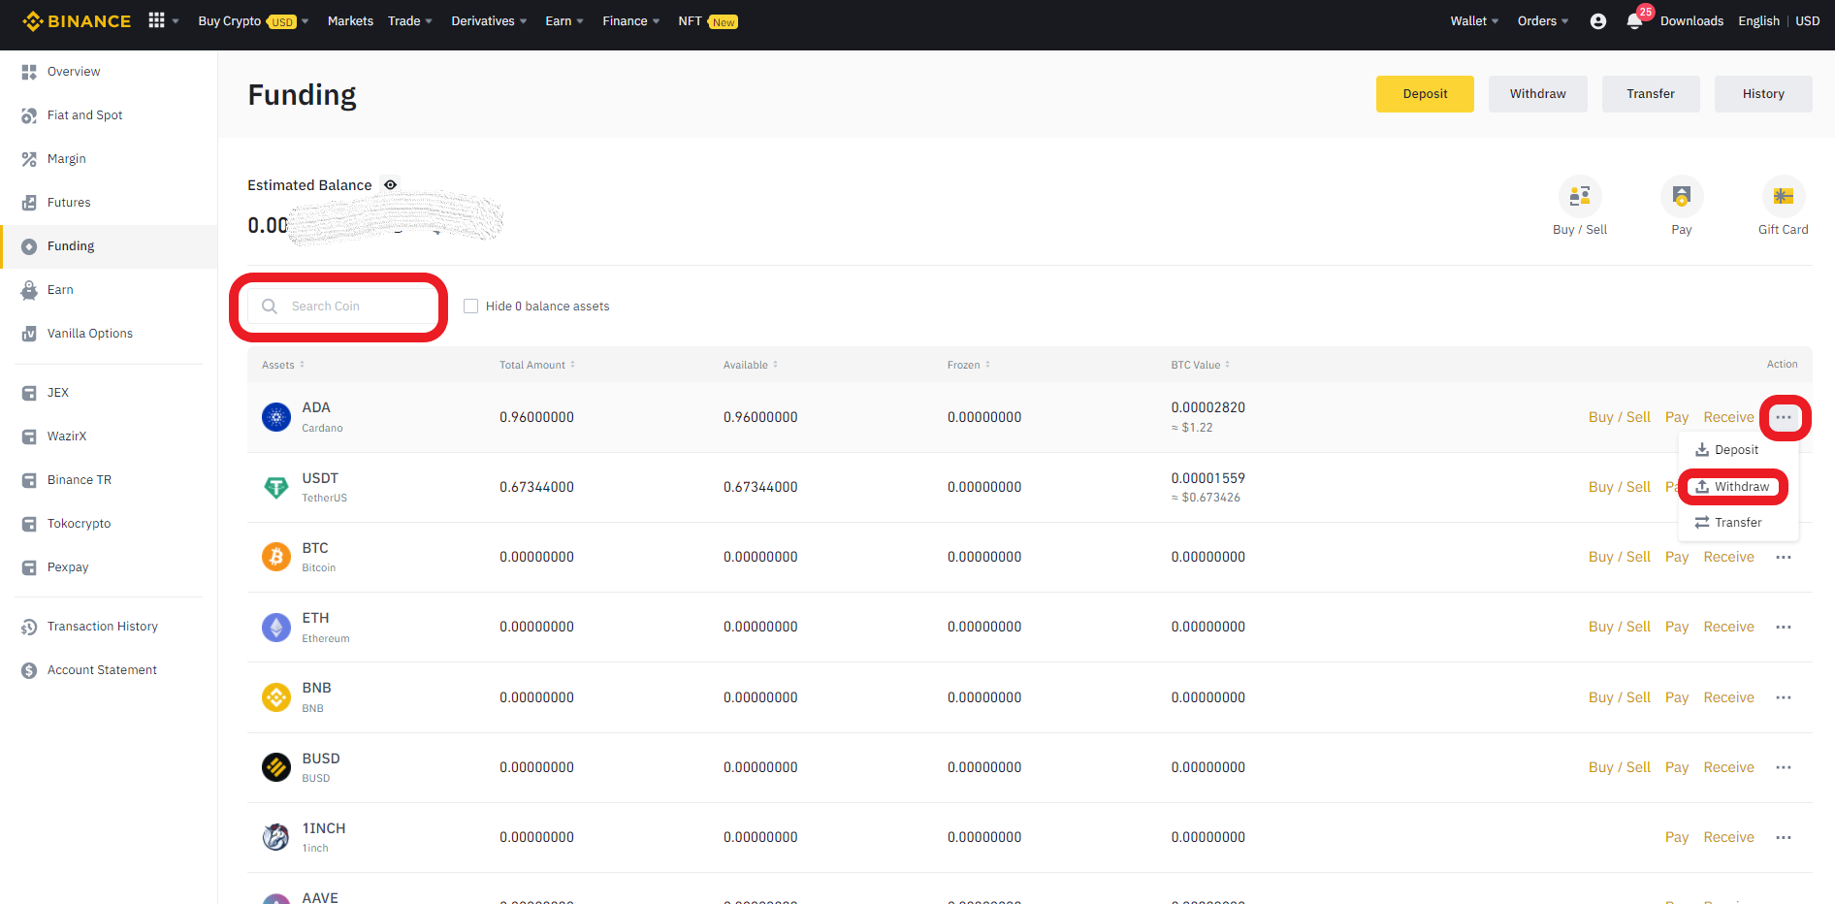Click the Withdraw button in header

(1538, 94)
